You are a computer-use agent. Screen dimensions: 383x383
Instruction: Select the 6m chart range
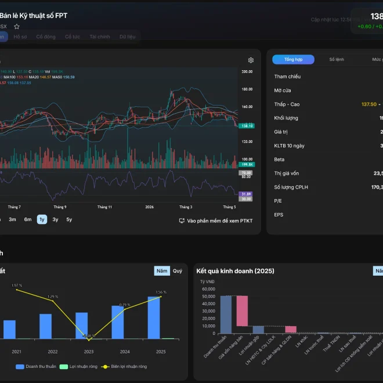point(28,219)
